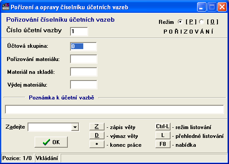Click the asterisk button for konec práce
This screenshot has width=229, height=164.
click(97, 144)
